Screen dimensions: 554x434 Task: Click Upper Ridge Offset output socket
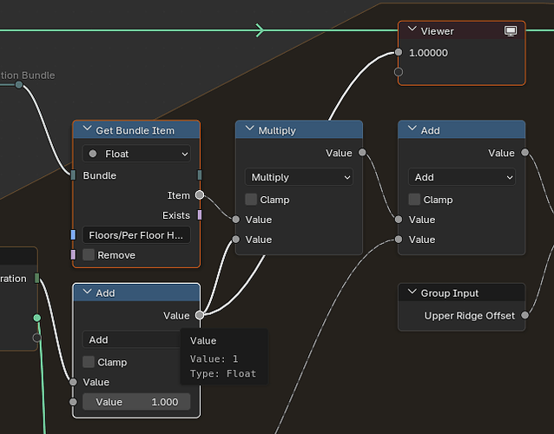tap(525, 315)
